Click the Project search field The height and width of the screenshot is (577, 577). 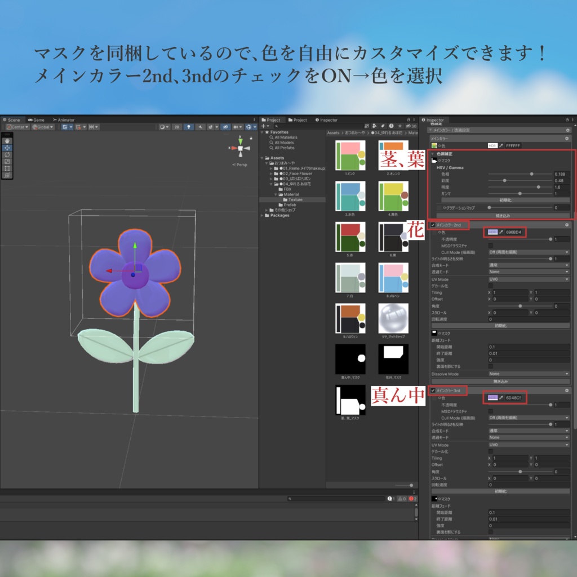[x=318, y=126]
